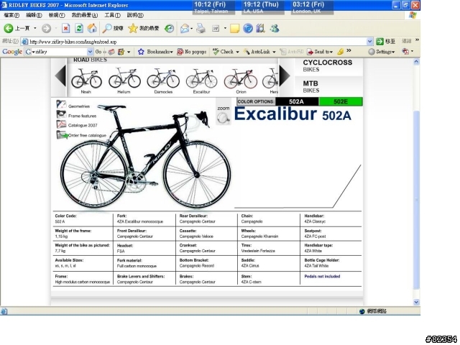Click the yellow note toolbar icon
Image resolution: width=460 pixels, height=345 pixels.
pyautogui.click(x=235, y=29)
